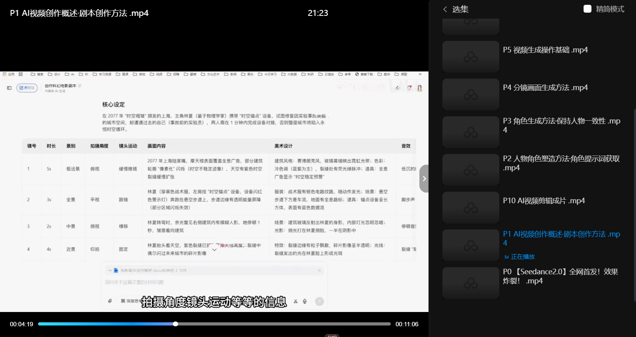The width and height of the screenshot is (636, 337).
Task: Click the paperclip attachment icon in chat box
Action: click(x=110, y=301)
